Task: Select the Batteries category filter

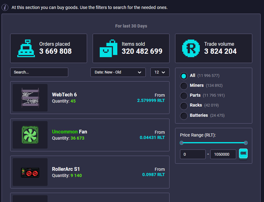Action: click(184, 116)
